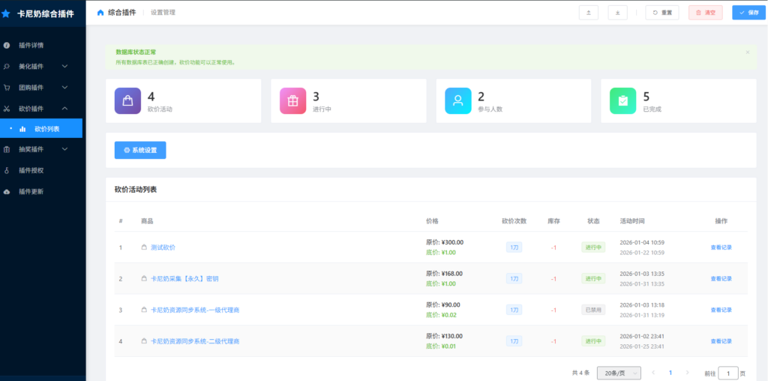Click 查看记录 for 卡尼奶采集【永久】密钥
The width and height of the screenshot is (768, 381).
pyautogui.click(x=721, y=278)
